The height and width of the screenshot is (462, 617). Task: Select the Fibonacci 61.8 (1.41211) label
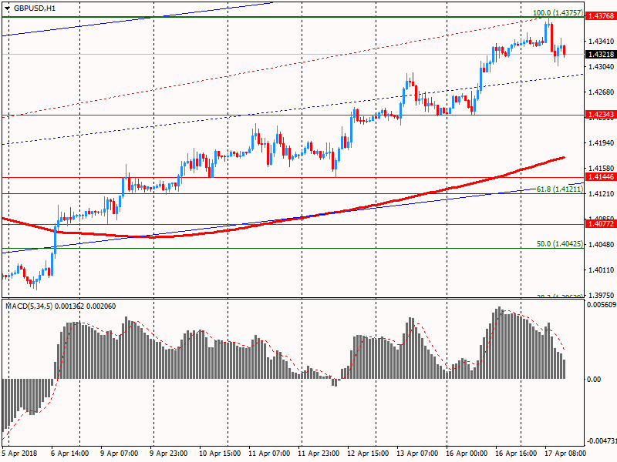click(x=560, y=189)
